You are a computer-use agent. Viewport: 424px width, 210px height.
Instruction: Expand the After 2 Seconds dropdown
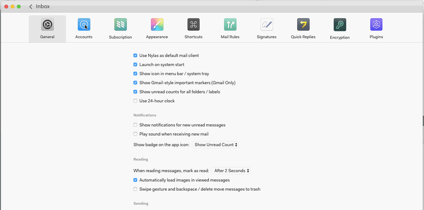pyautogui.click(x=231, y=171)
